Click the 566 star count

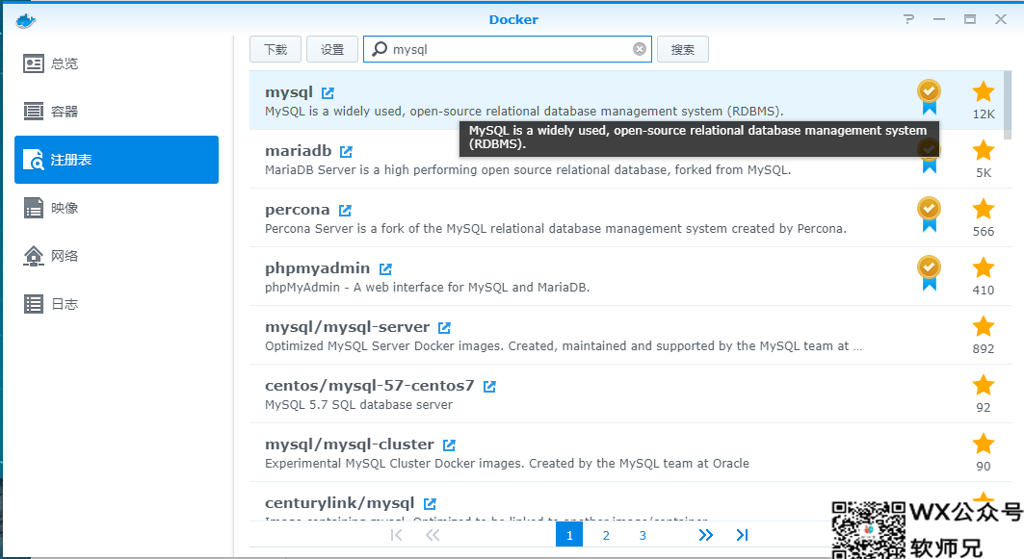[x=984, y=232]
